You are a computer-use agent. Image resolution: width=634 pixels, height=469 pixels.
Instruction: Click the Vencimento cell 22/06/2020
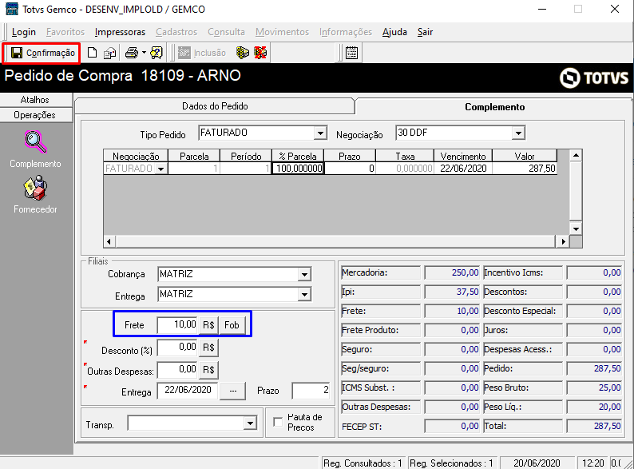point(463,169)
